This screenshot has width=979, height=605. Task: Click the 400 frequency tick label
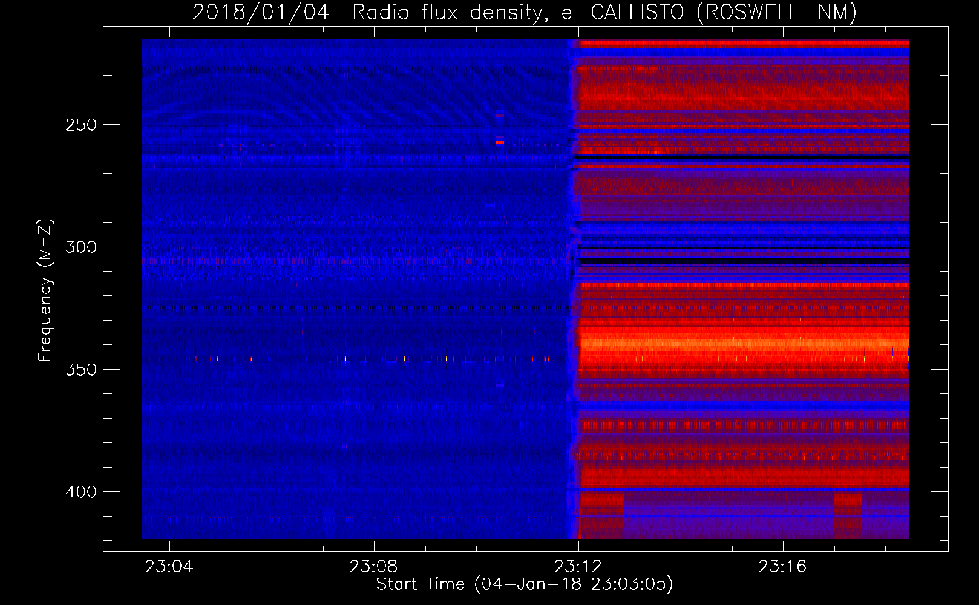point(81,492)
